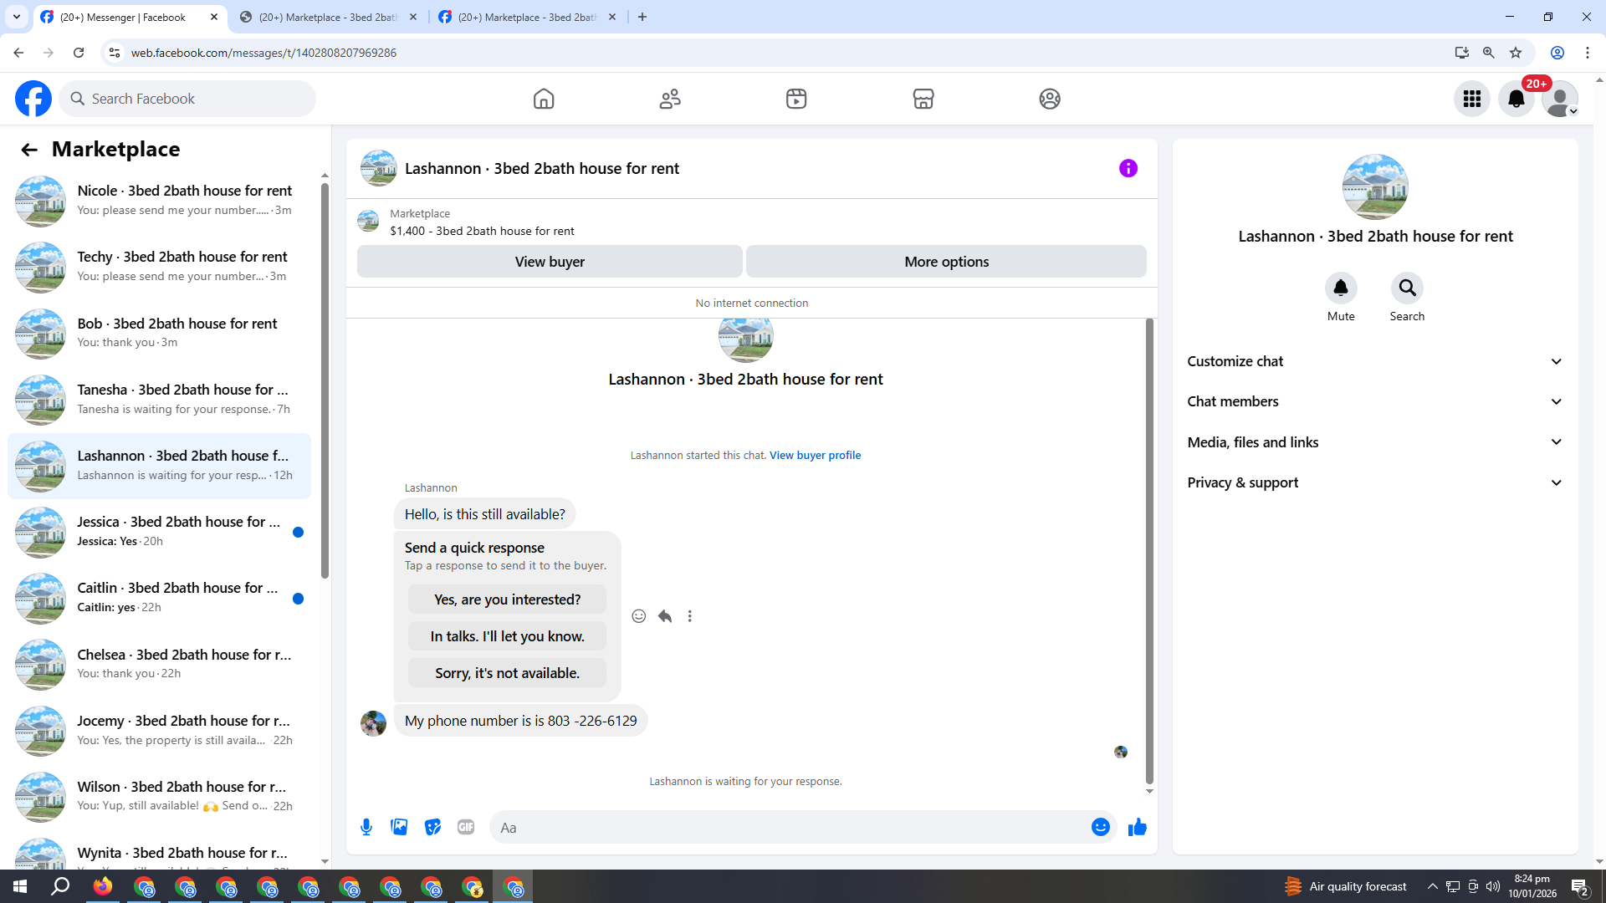Go to Marketplace in top navigation
This screenshot has height=903, width=1606.
(923, 99)
